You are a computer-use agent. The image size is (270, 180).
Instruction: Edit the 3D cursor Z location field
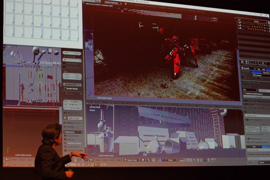72,108
